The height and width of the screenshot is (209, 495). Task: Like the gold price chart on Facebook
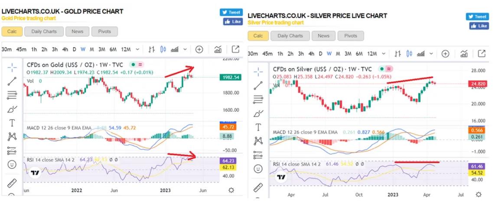(x=233, y=22)
